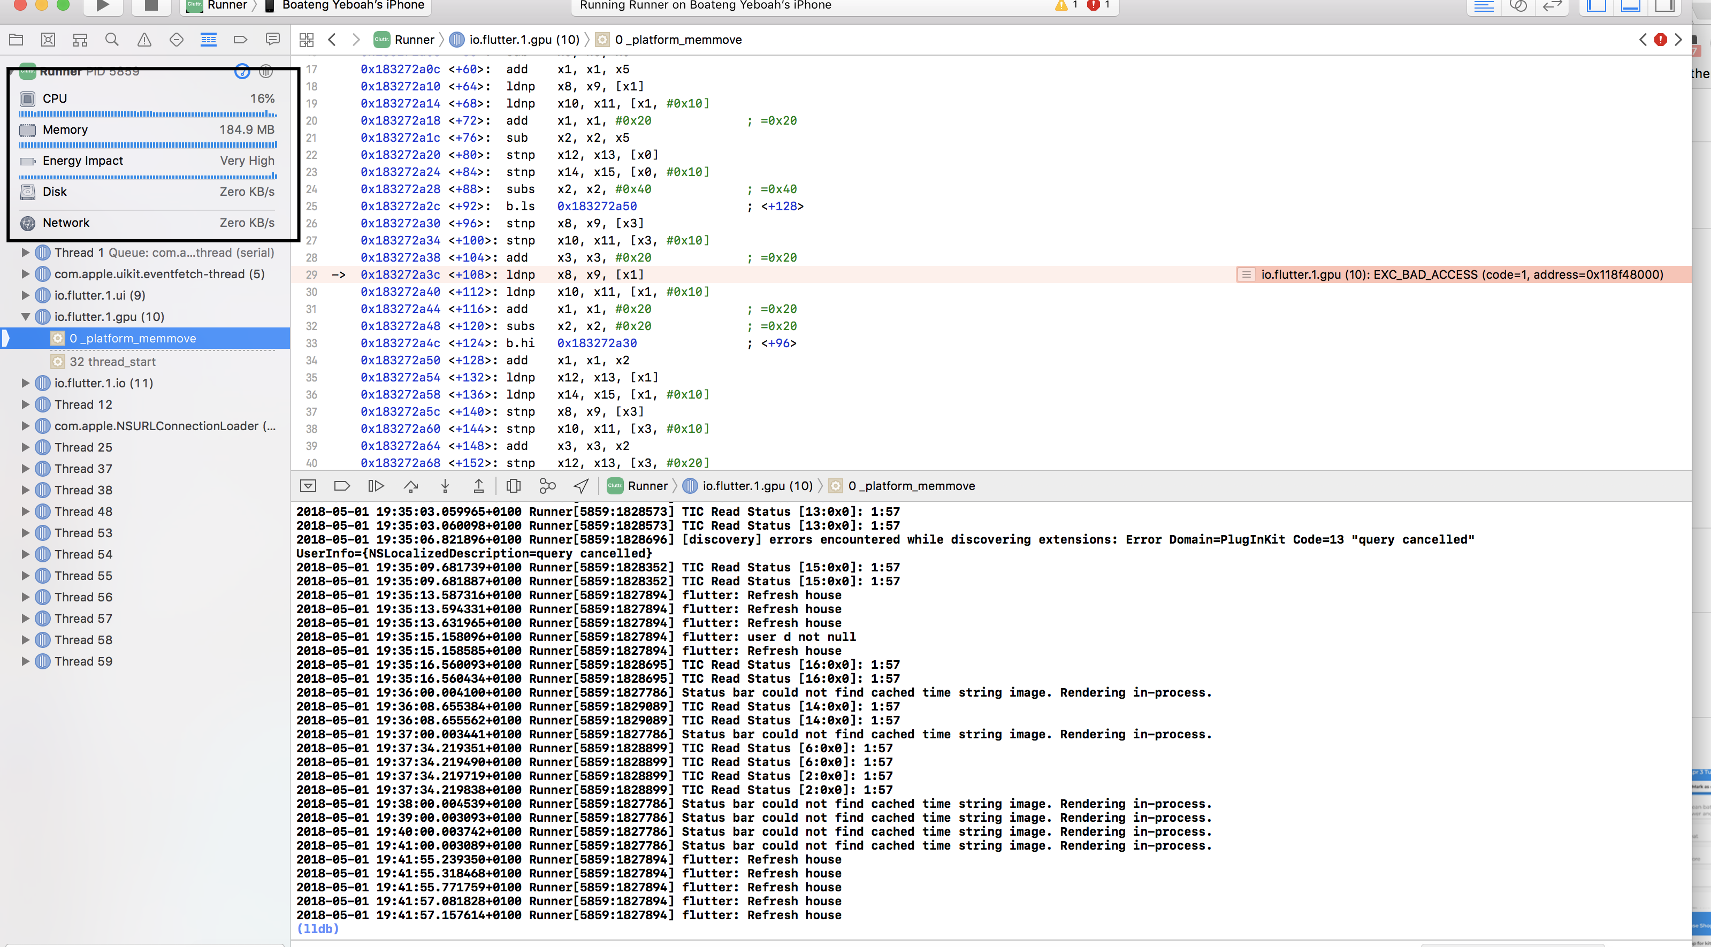Screen dimensions: 1711x947
Task: Toggle hide the debug area console
Action: click(x=308, y=485)
